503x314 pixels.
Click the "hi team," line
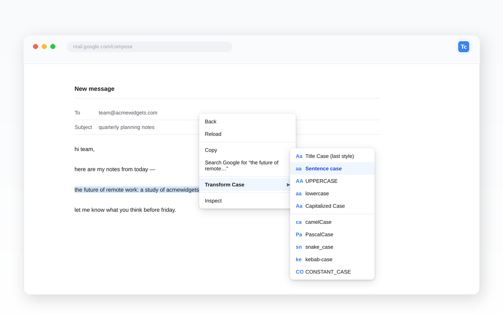[x=84, y=150]
